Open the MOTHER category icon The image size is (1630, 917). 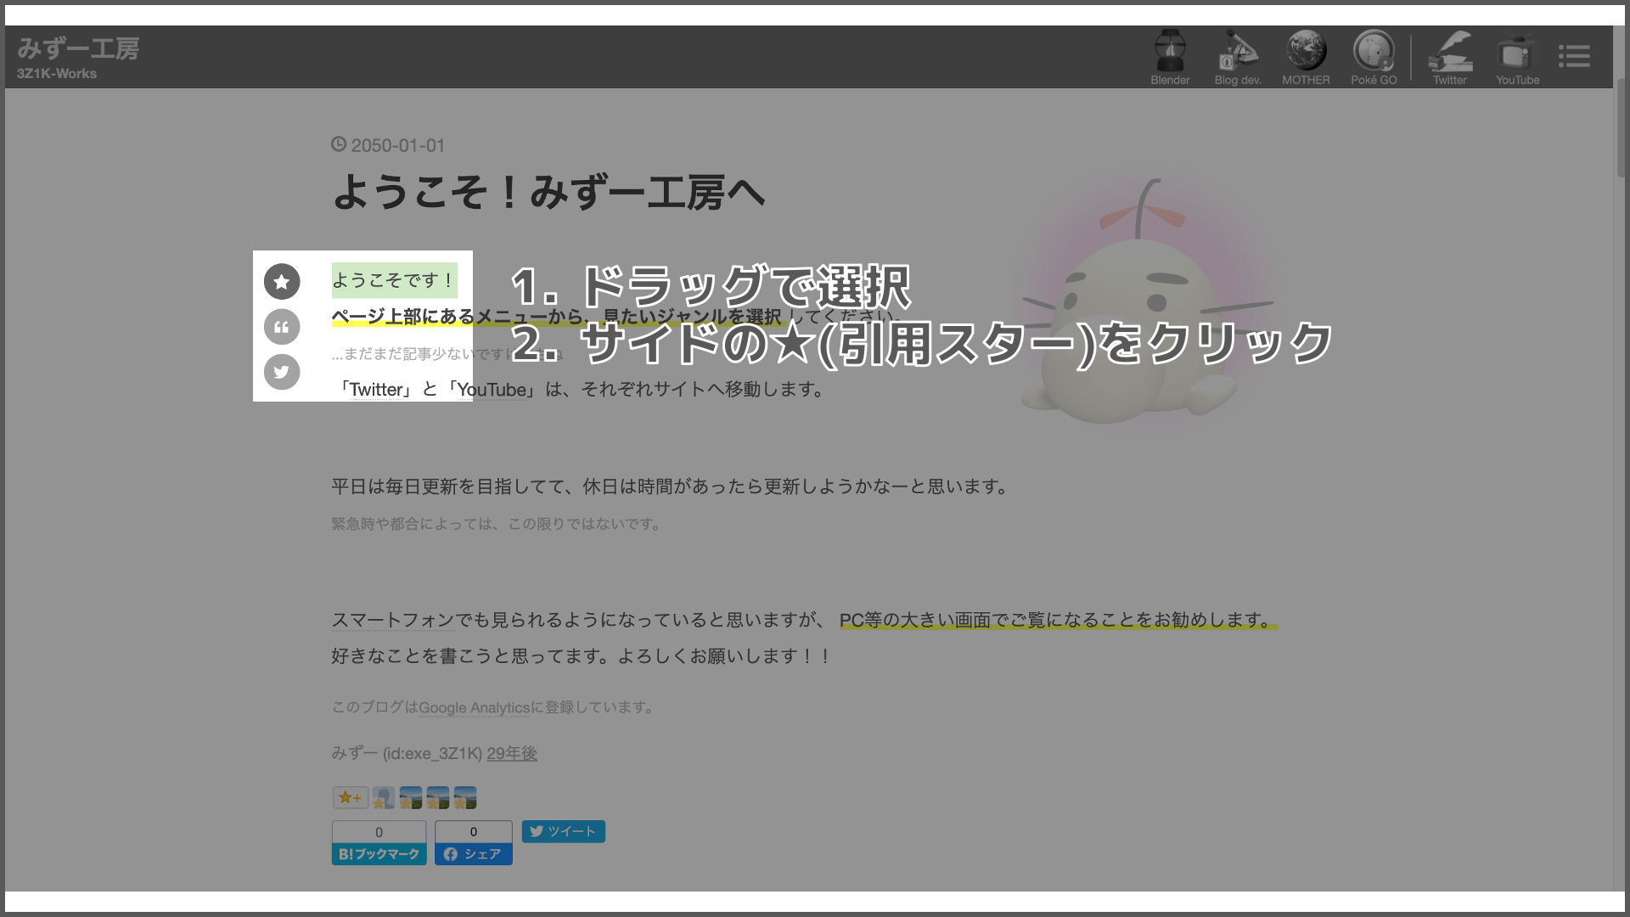(1306, 58)
